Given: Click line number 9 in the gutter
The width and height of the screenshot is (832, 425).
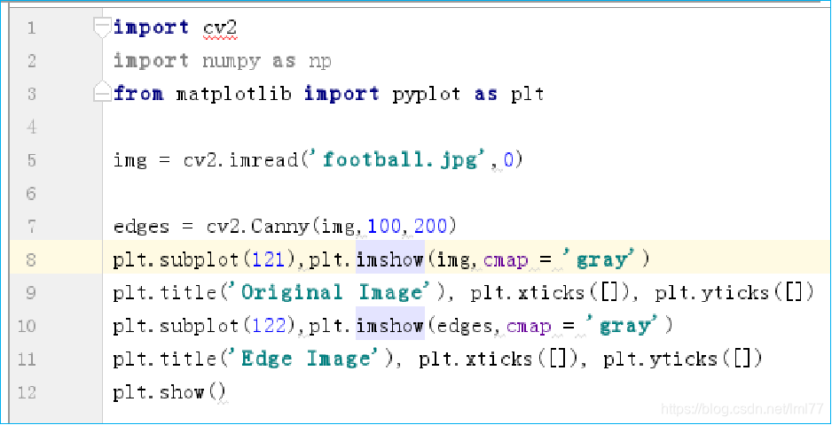Looking at the screenshot, I should (x=31, y=293).
